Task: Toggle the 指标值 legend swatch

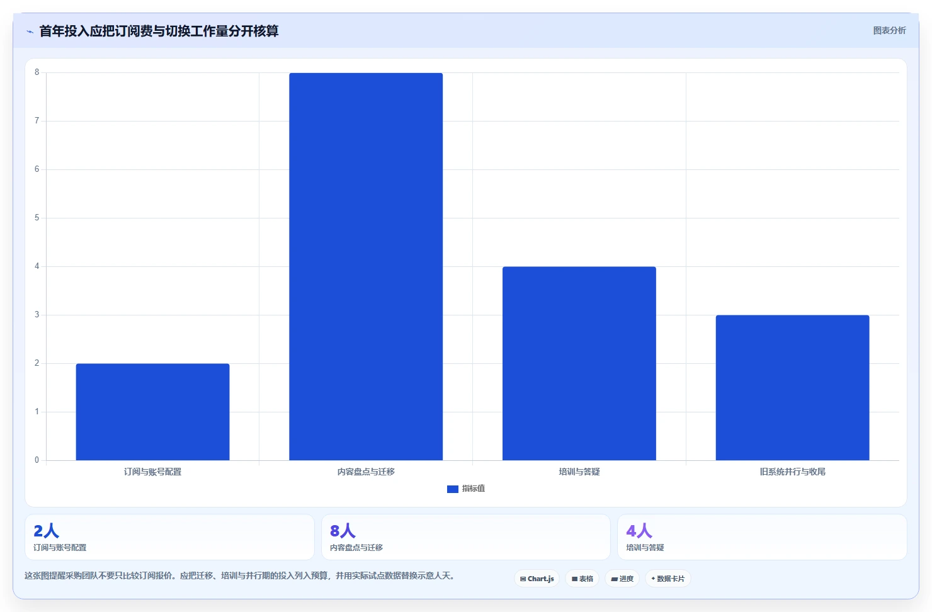Action: pos(452,489)
